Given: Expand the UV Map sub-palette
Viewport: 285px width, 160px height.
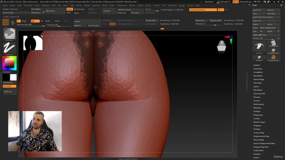Looking at the screenshot, I should click(x=256, y=129).
